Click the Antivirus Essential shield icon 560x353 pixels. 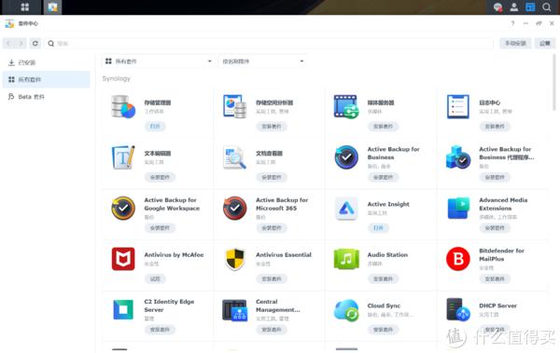pos(234,259)
